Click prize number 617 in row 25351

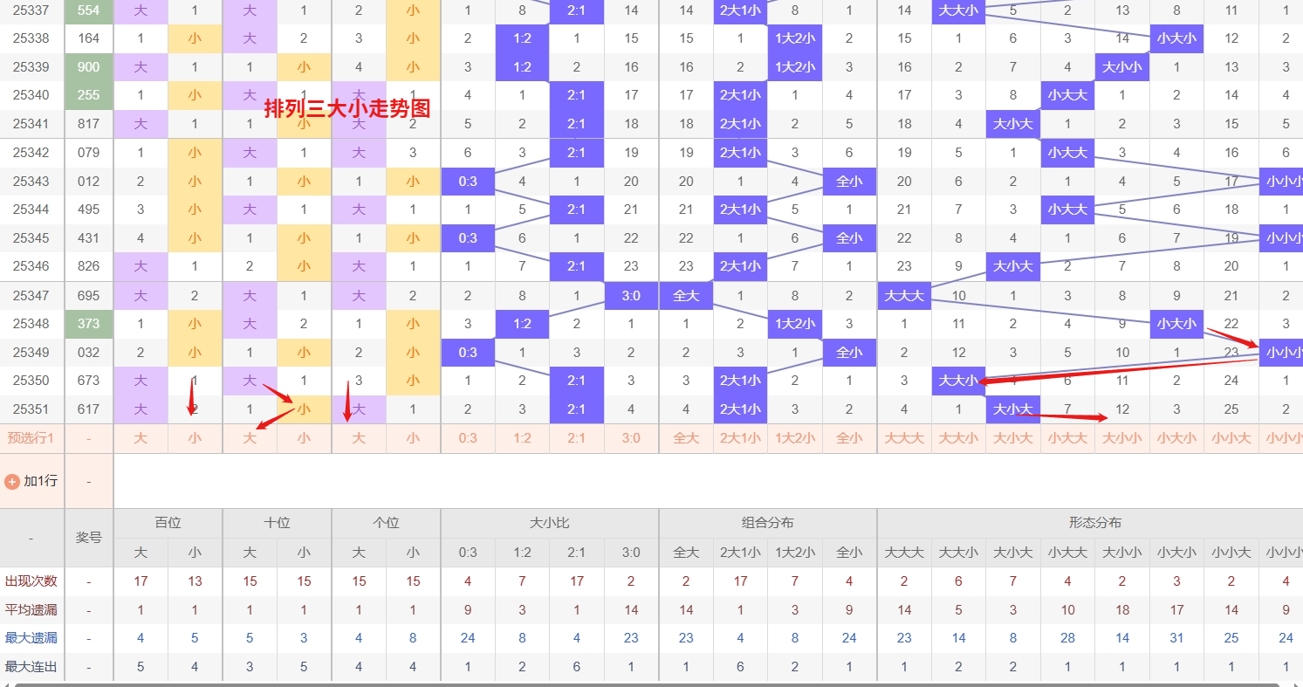89,409
